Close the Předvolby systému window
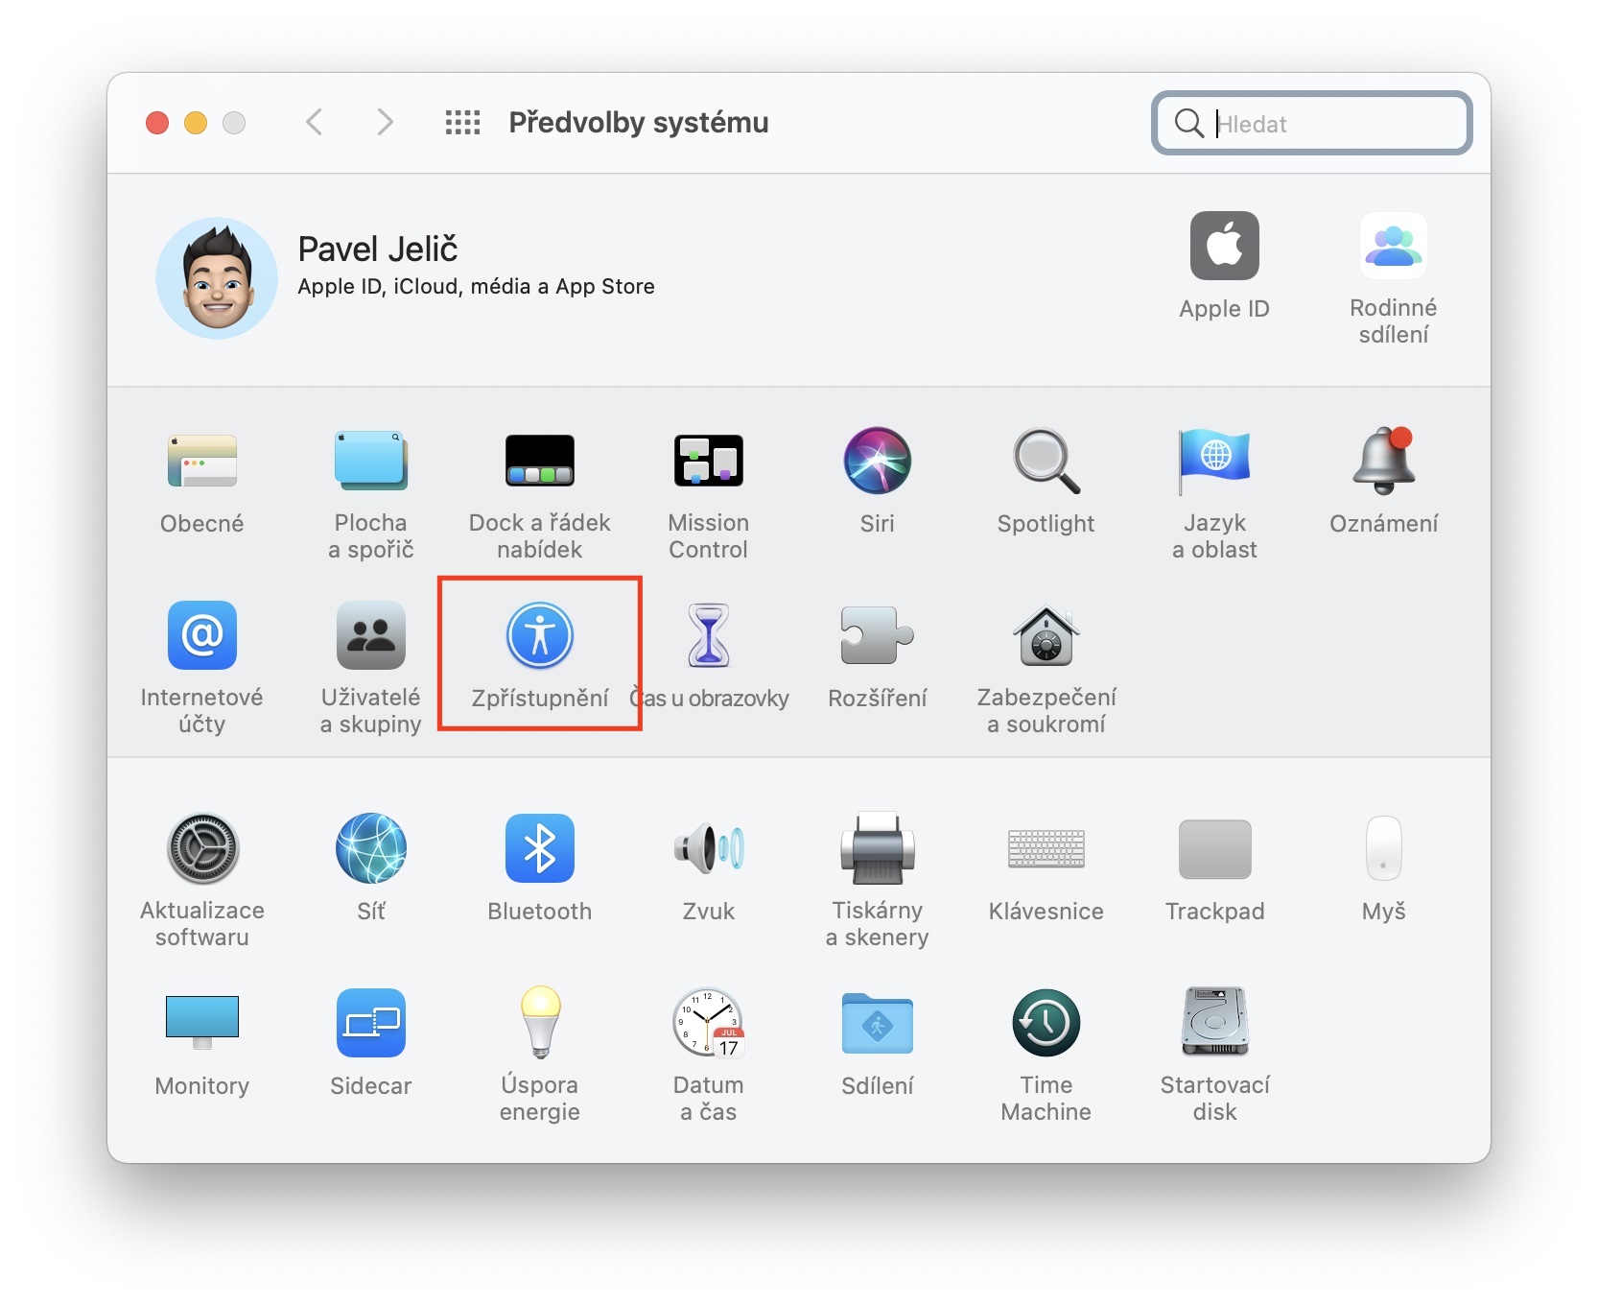Screen dimensions: 1598x1305 tap(157, 123)
